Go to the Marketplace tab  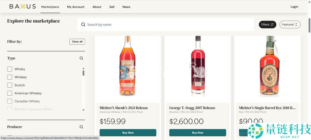[x=50, y=7]
